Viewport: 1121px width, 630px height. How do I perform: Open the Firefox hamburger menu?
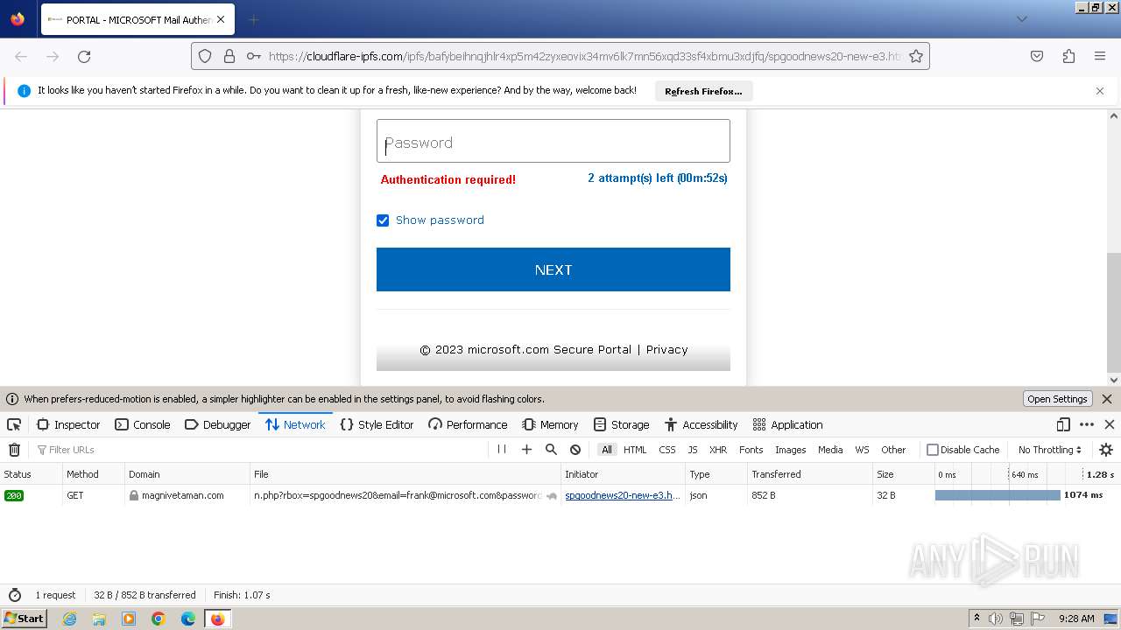point(1100,56)
